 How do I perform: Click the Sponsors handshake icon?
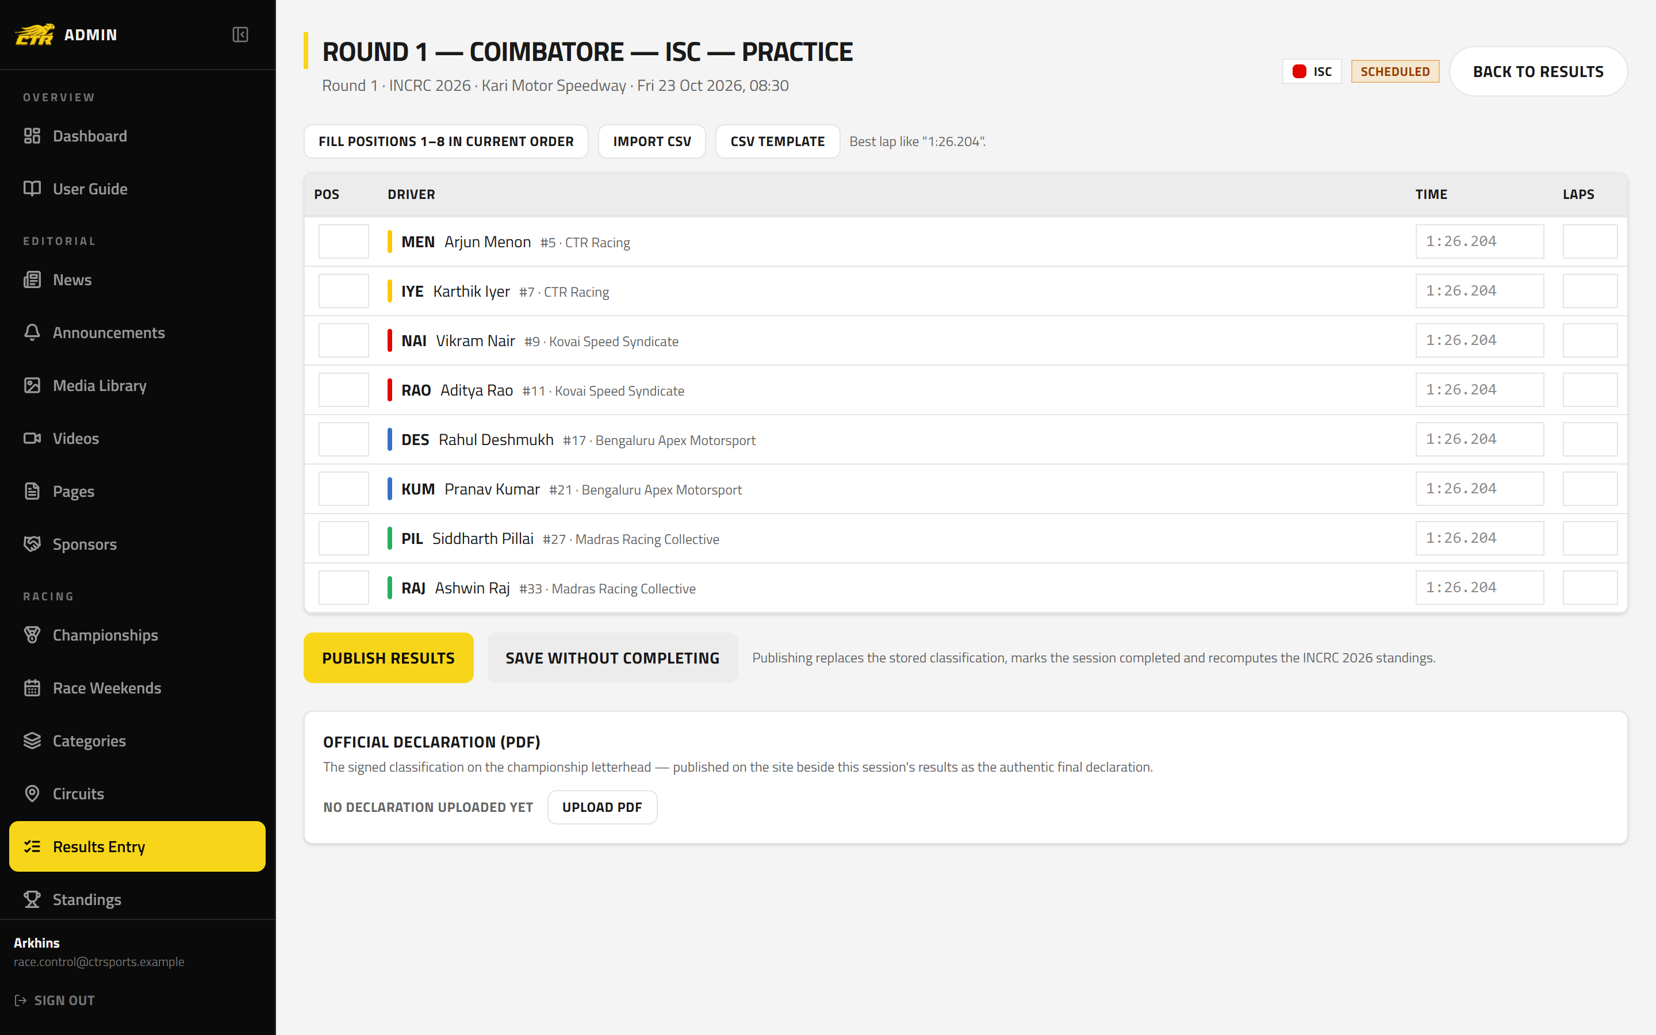pos(32,543)
